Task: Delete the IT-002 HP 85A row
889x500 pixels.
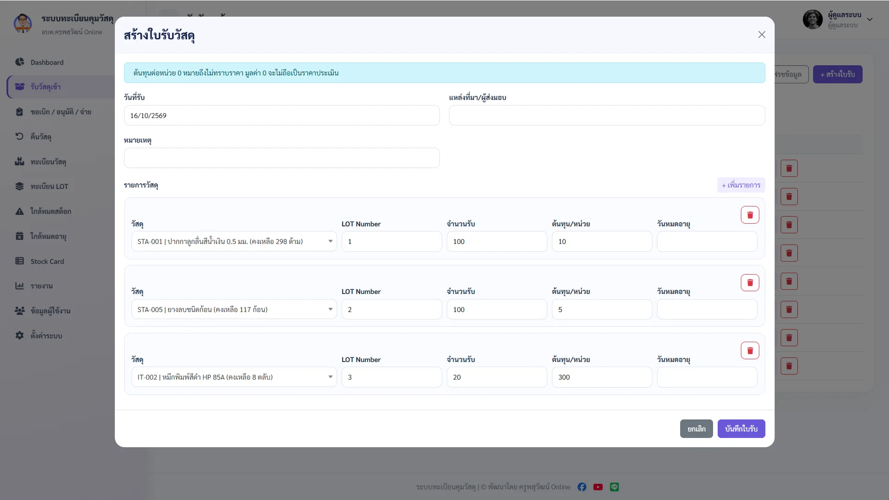Action: (750, 350)
